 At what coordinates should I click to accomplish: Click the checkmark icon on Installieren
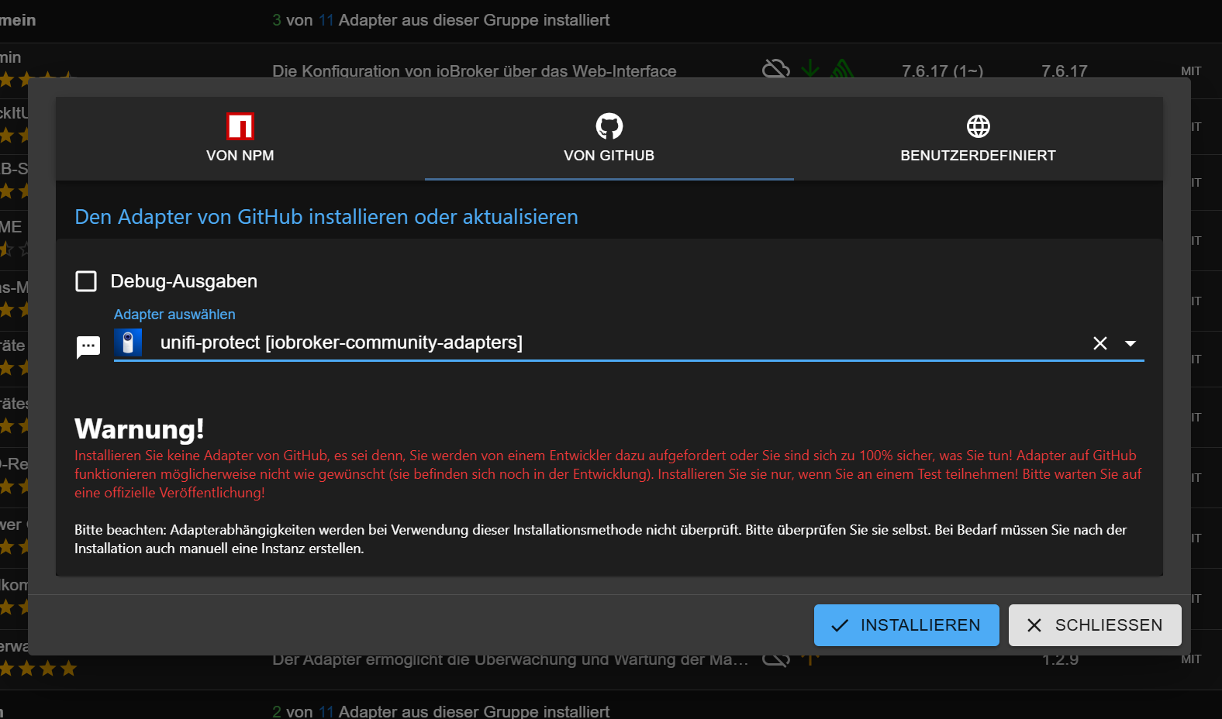(x=840, y=625)
